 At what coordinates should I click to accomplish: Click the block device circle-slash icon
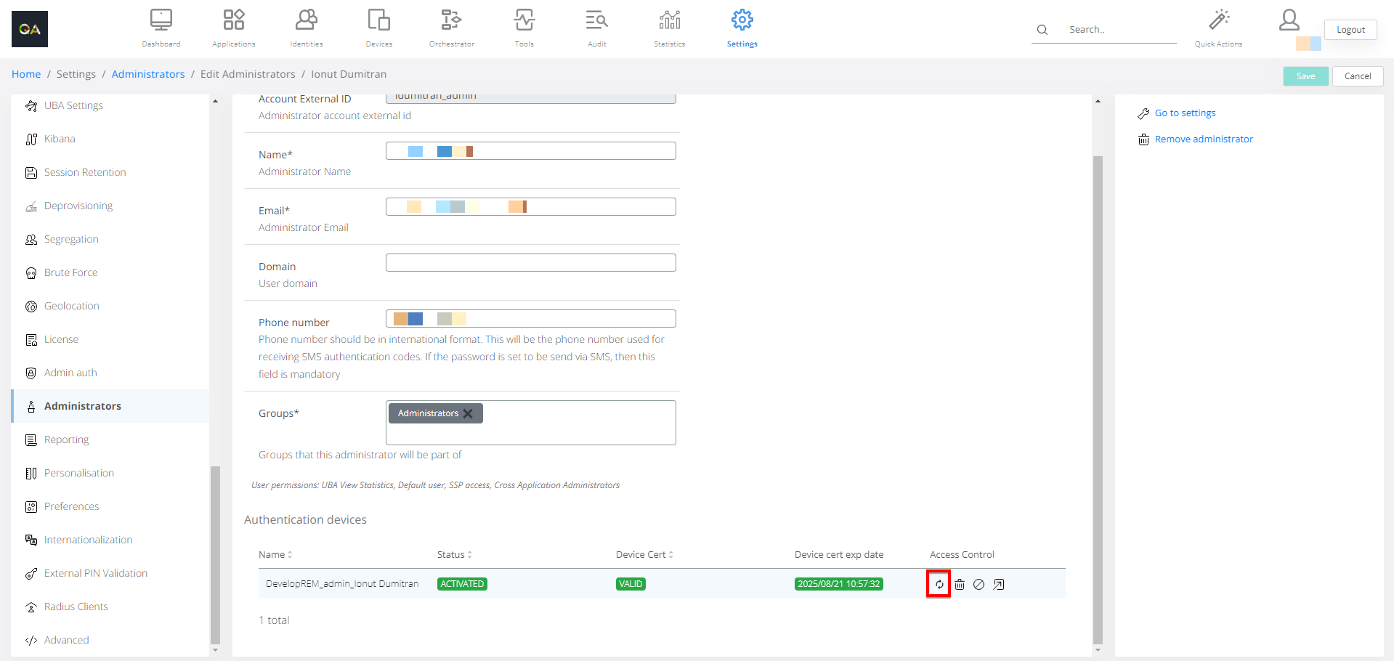point(978,584)
